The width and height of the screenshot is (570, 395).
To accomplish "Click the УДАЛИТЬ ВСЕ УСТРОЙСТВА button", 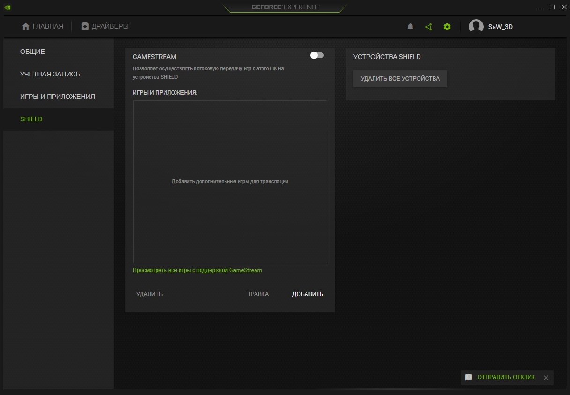I will [400, 79].
